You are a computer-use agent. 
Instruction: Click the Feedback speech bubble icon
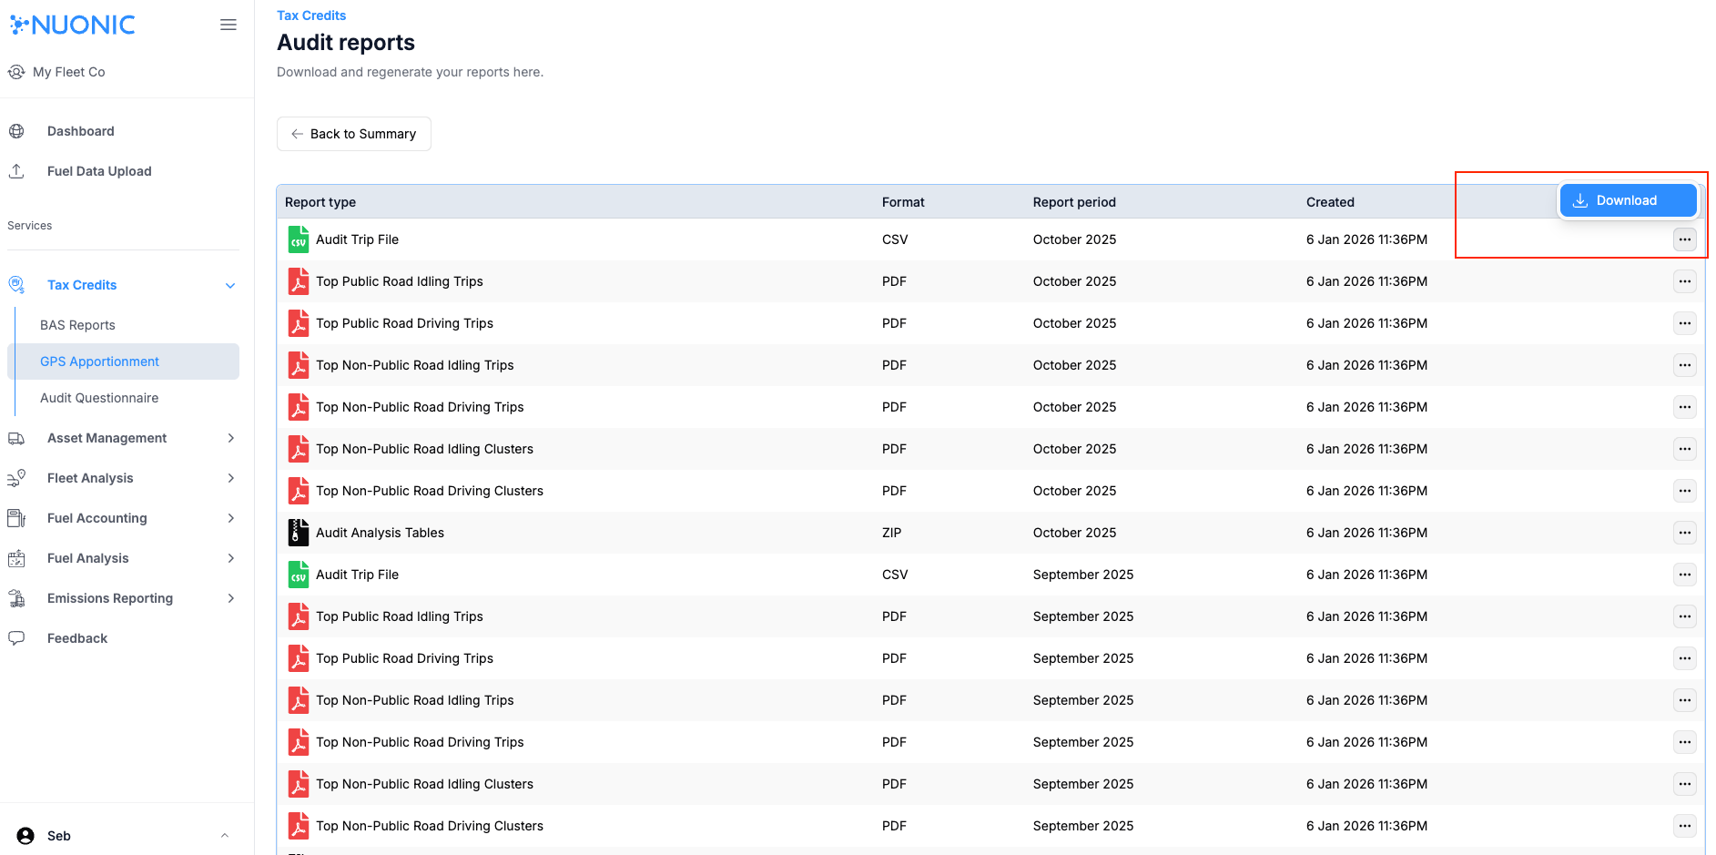[x=16, y=638]
